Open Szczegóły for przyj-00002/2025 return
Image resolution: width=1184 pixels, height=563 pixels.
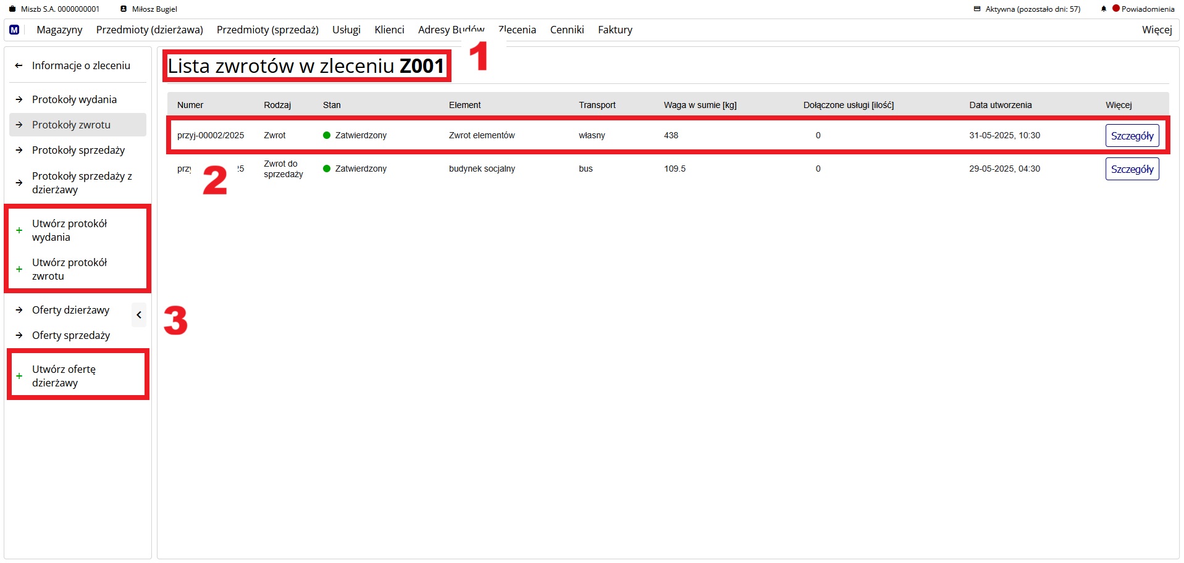(x=1132, y=136)
